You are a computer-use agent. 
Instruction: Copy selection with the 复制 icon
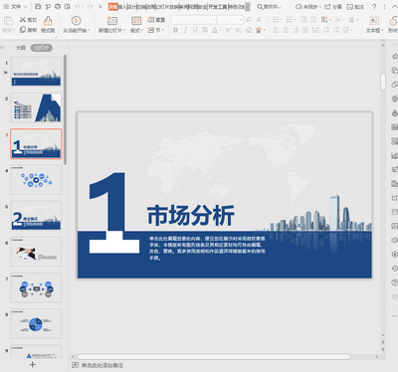(x=23, y=30)
